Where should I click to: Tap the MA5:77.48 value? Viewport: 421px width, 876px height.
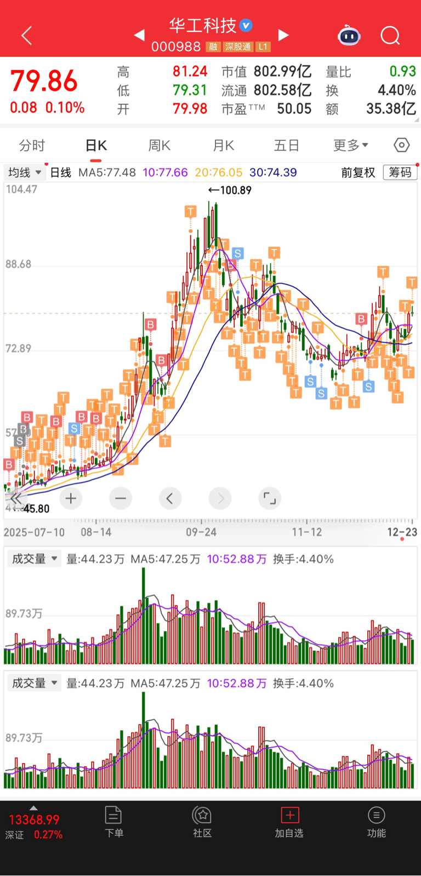pyautogui.click(x=107, y=173)
